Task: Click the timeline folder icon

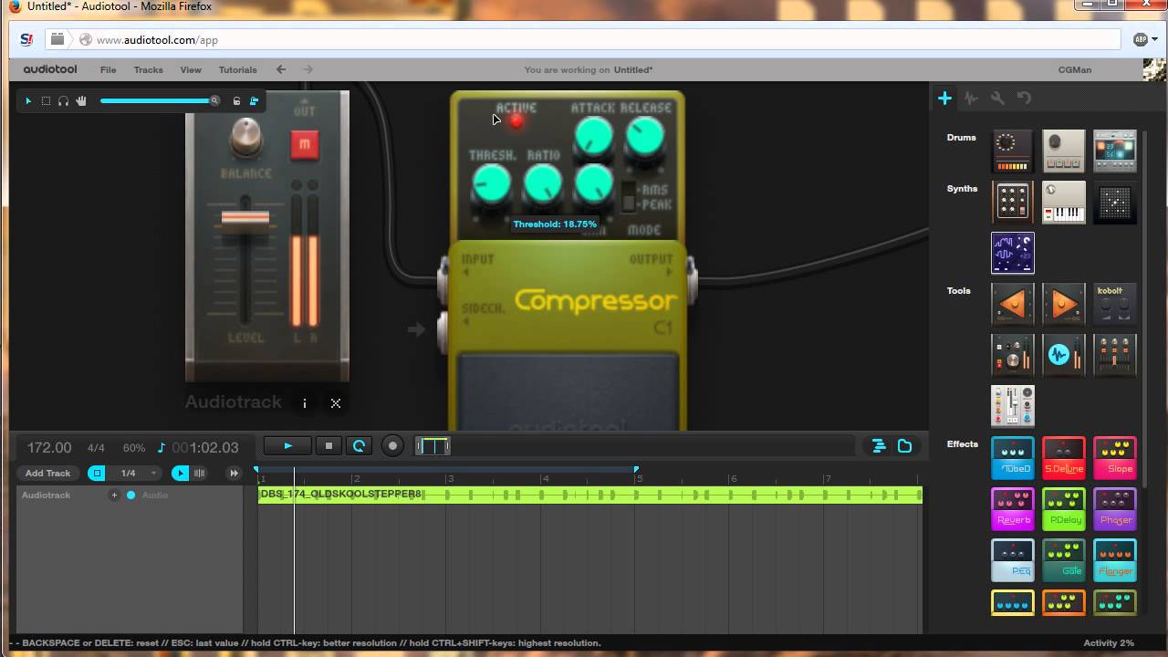Action: click(905, 446)
